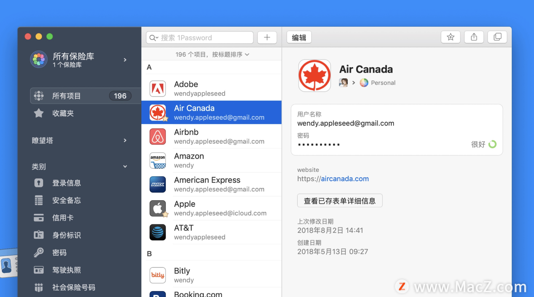Screen dimensions: 534x297
Task: Expand the 所有保险库 vault chevron
Action: click(125, 59)
